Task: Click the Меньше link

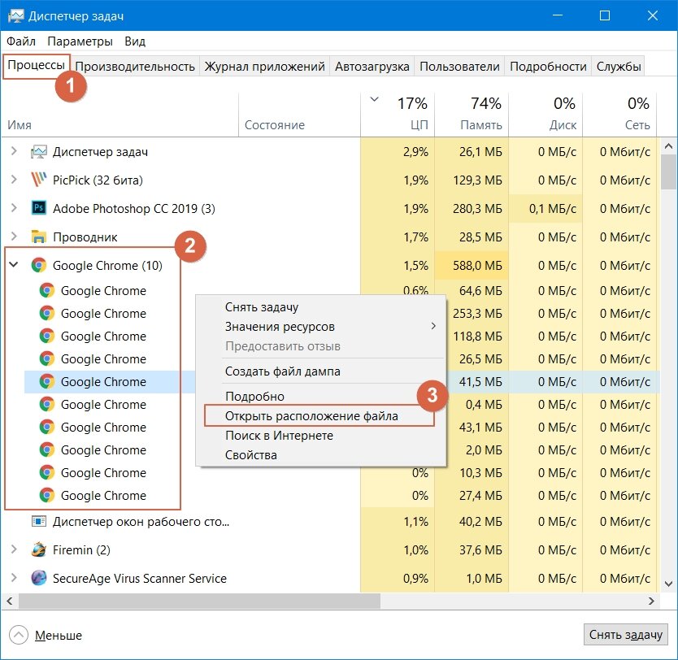Action: tap(59, 636)
